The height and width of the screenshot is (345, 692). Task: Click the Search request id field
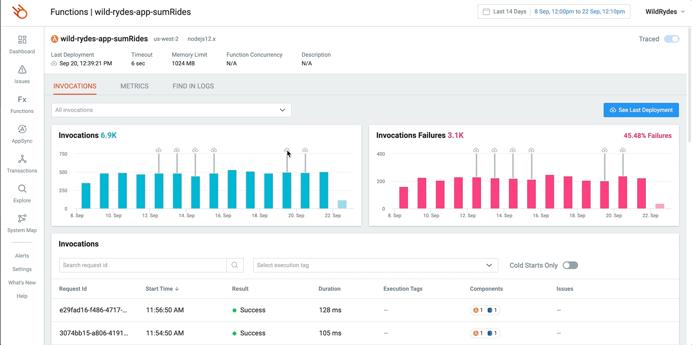143,265
